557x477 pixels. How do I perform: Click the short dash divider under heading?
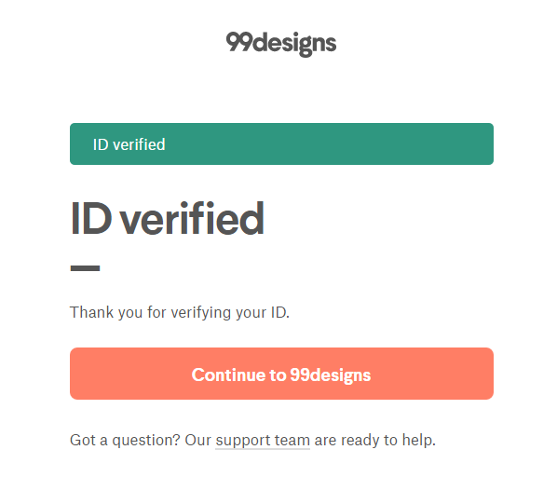coord(85,268)
